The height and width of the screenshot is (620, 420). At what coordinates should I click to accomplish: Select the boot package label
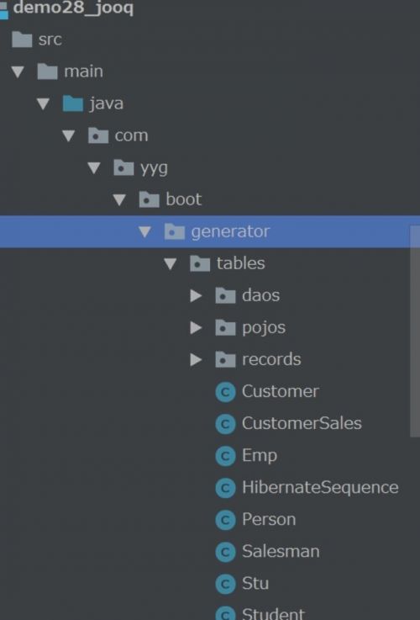(184, 199)
